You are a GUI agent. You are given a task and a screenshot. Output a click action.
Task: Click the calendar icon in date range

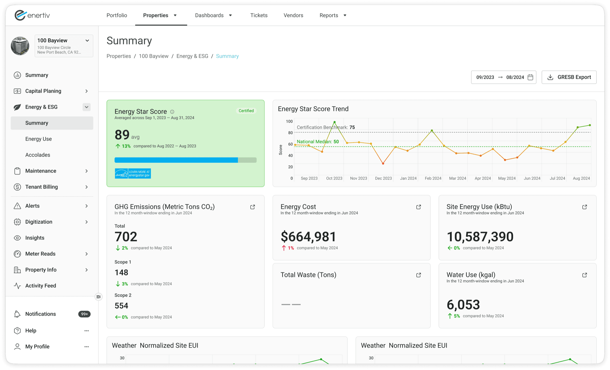click(x=530, y=77)
